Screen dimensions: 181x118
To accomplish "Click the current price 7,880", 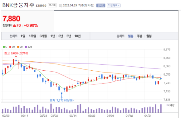I will pyautogui.click(x=11, y=19).
